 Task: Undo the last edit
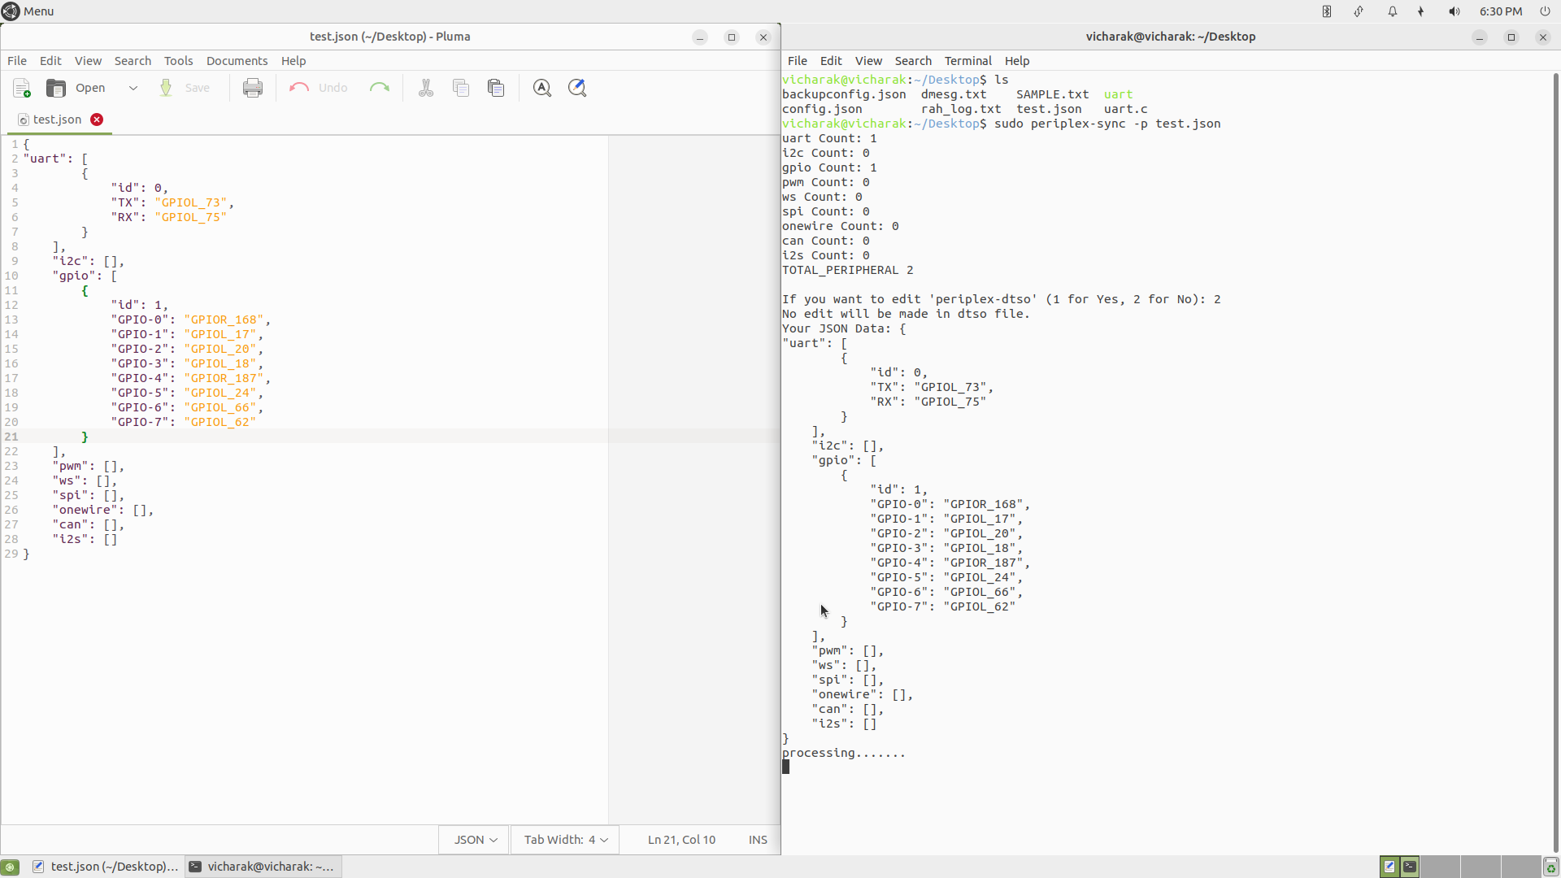click(x=319, y=88)
